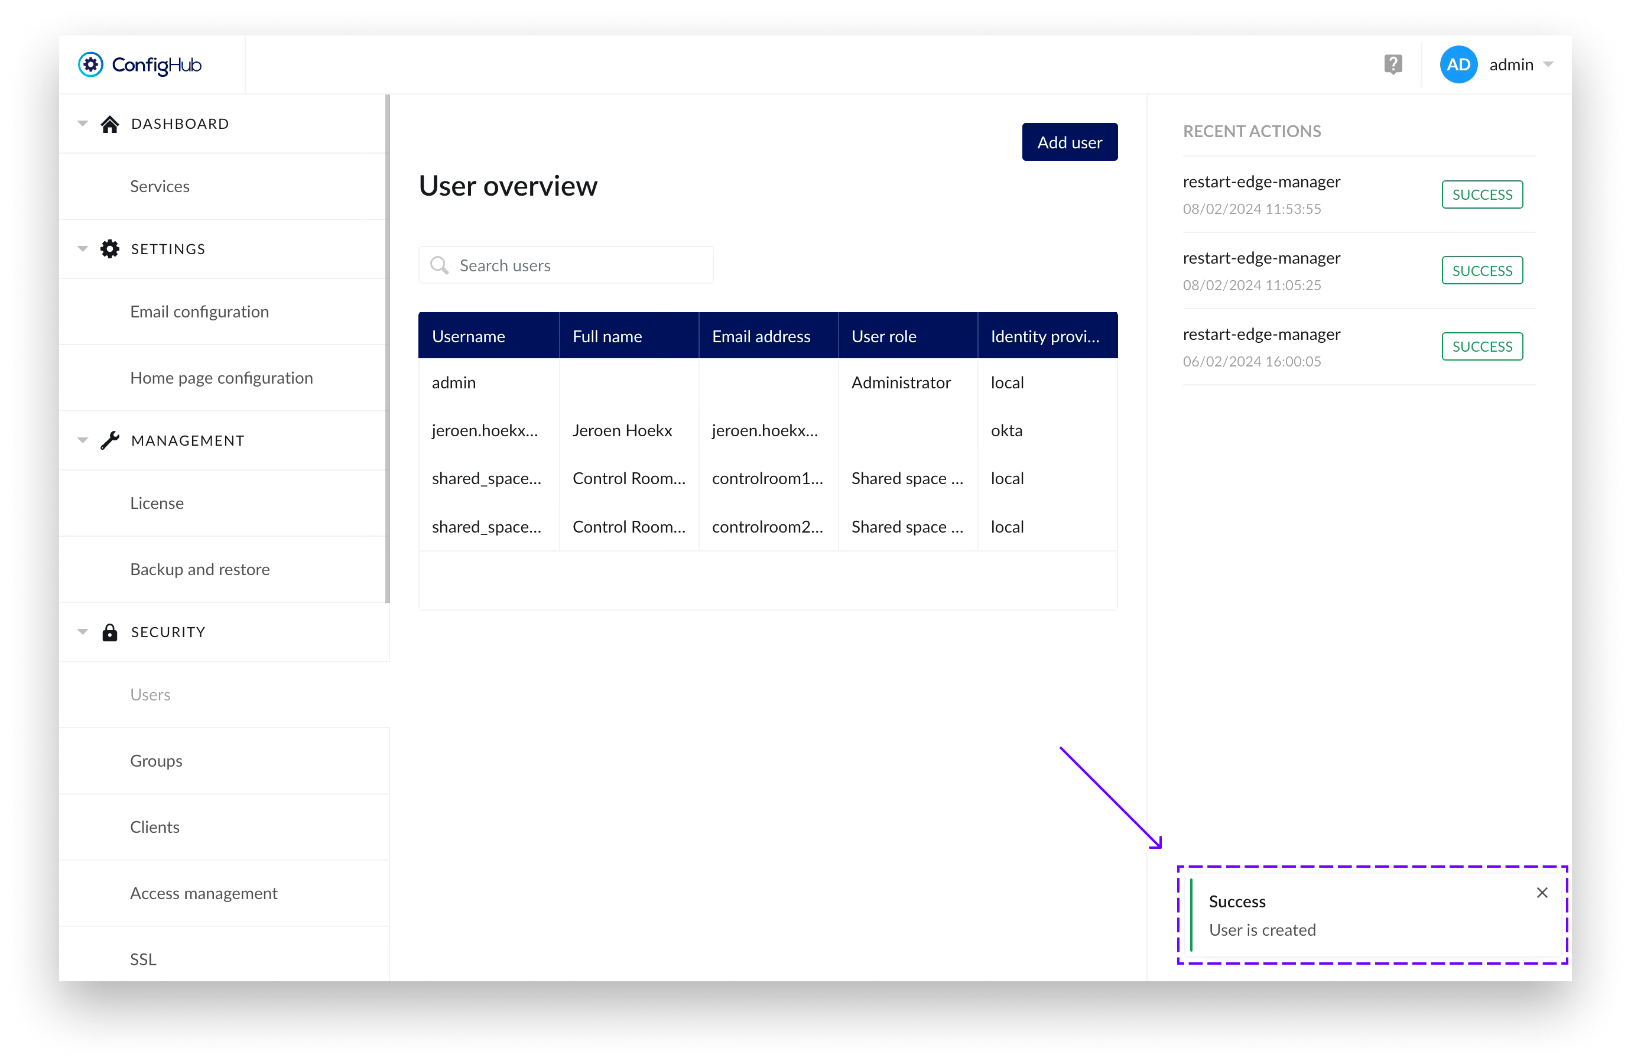Go to Access management page
1631x1064 pixels.
point(203,893)
